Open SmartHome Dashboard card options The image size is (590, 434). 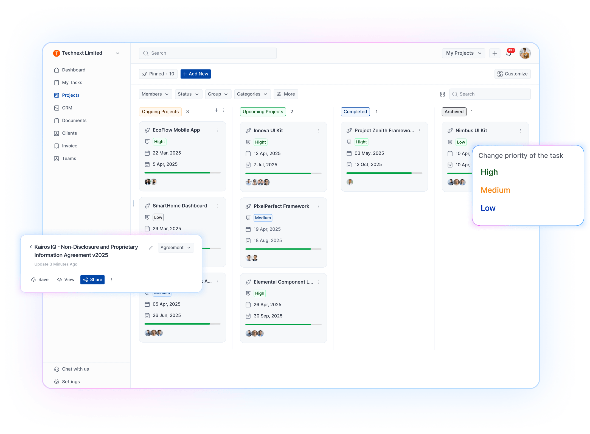coord(218,206)
